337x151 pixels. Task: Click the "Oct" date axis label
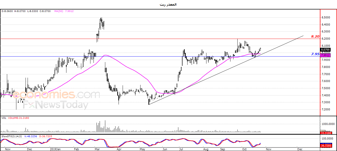(x=245, y=149)
